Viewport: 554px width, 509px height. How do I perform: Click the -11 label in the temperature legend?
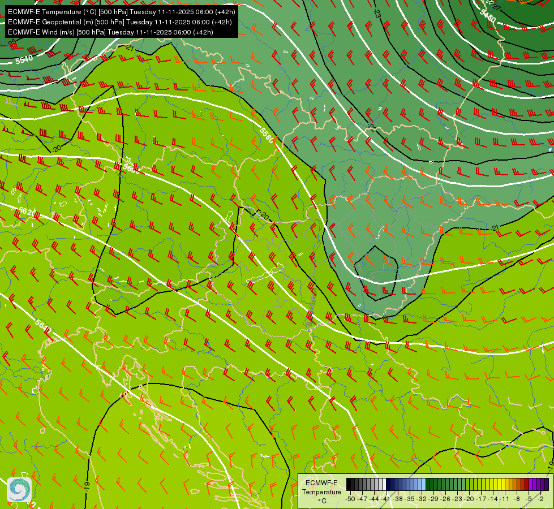click(505, 499)
